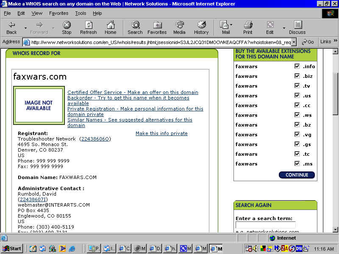Viewport: 339px width, 254px height.
Task: Open the Start menu
Action: (x=12, y=248)
